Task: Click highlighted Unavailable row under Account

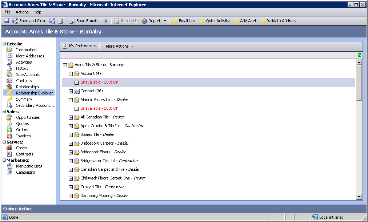Action: (x=208, y=82)
